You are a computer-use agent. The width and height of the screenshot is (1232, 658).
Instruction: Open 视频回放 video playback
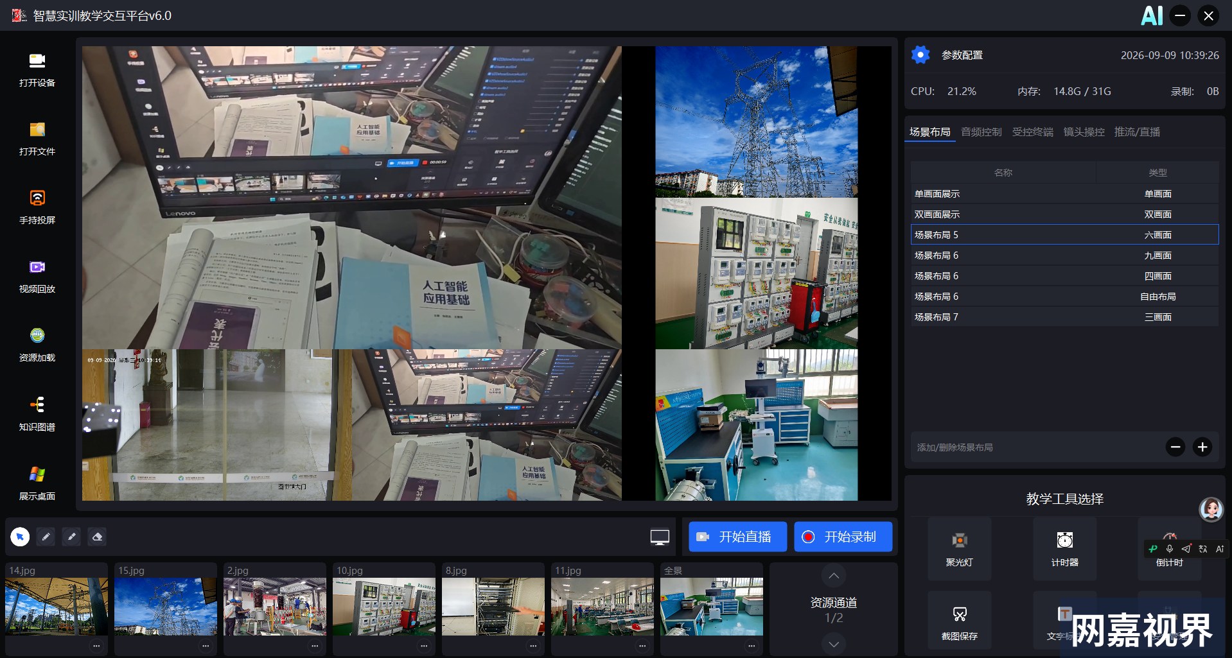coord(37,267)
